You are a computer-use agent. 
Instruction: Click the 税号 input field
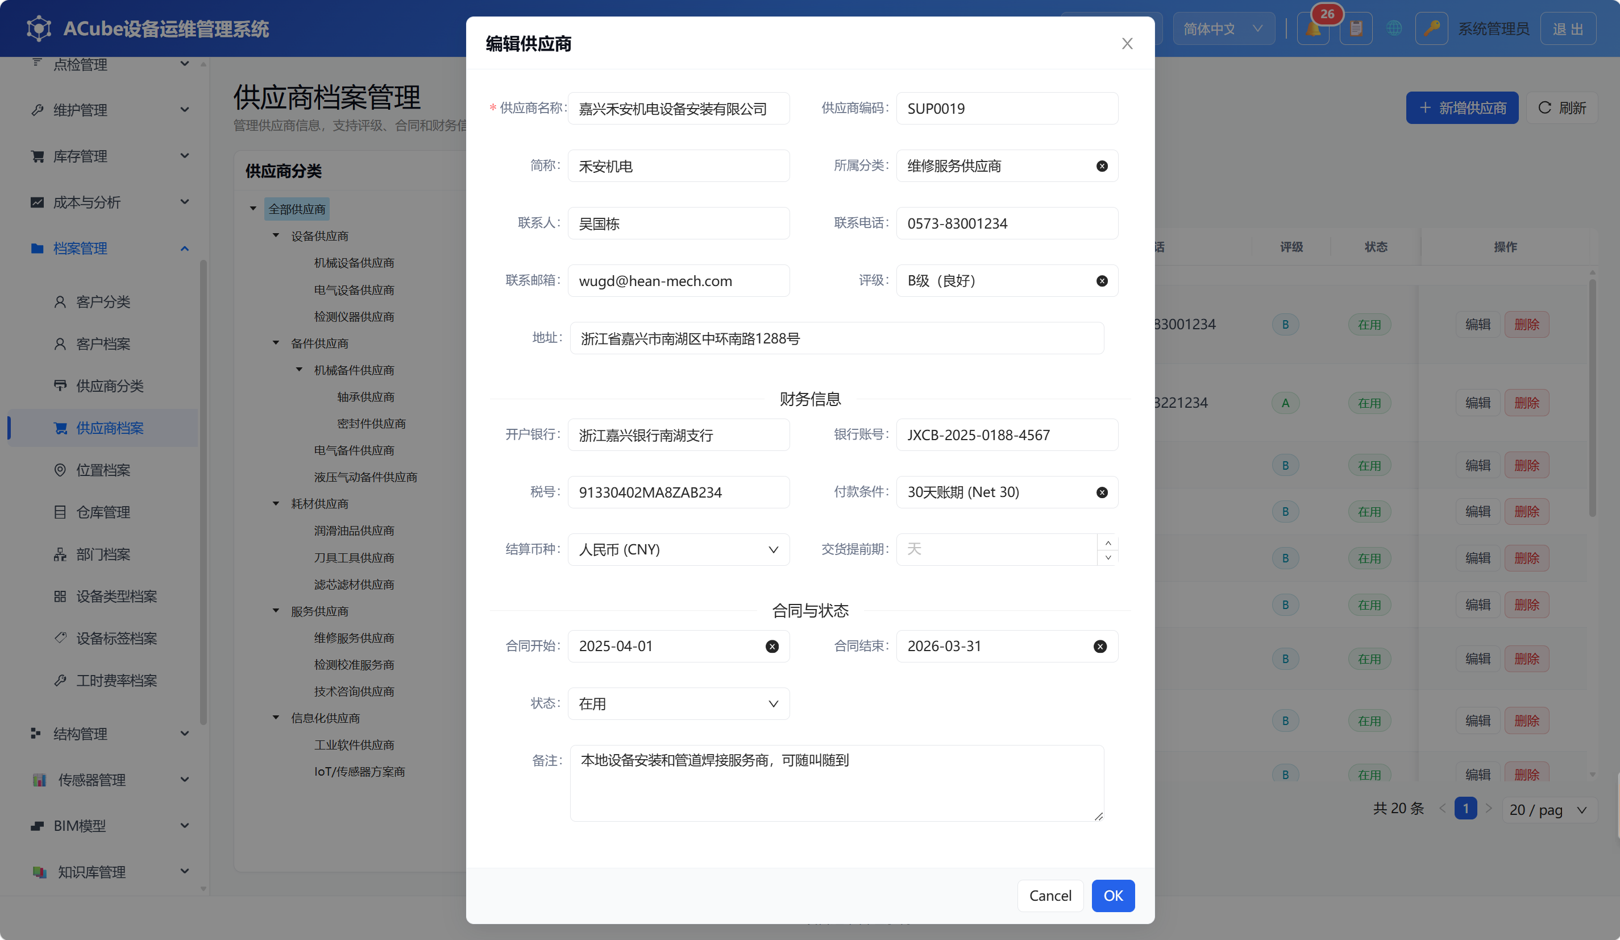[678, 492]
